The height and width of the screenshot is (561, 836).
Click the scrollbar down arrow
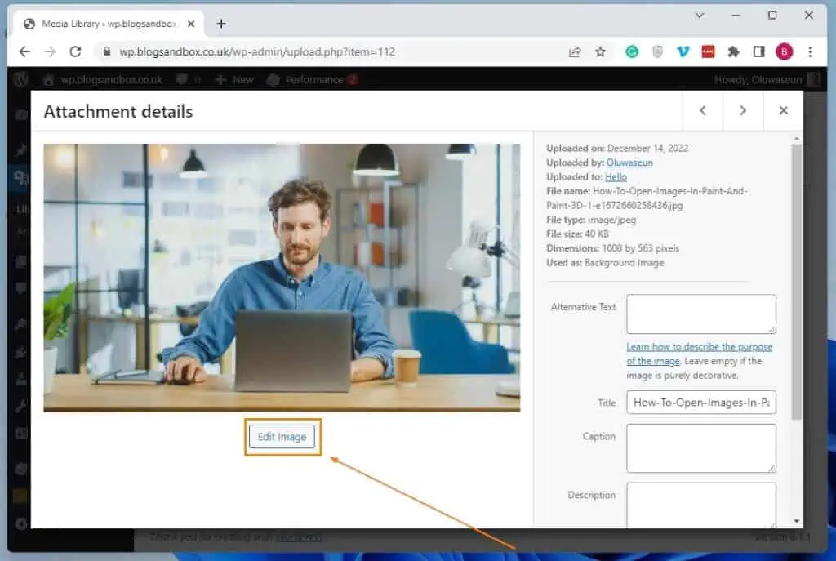click(x=797, y=521)
